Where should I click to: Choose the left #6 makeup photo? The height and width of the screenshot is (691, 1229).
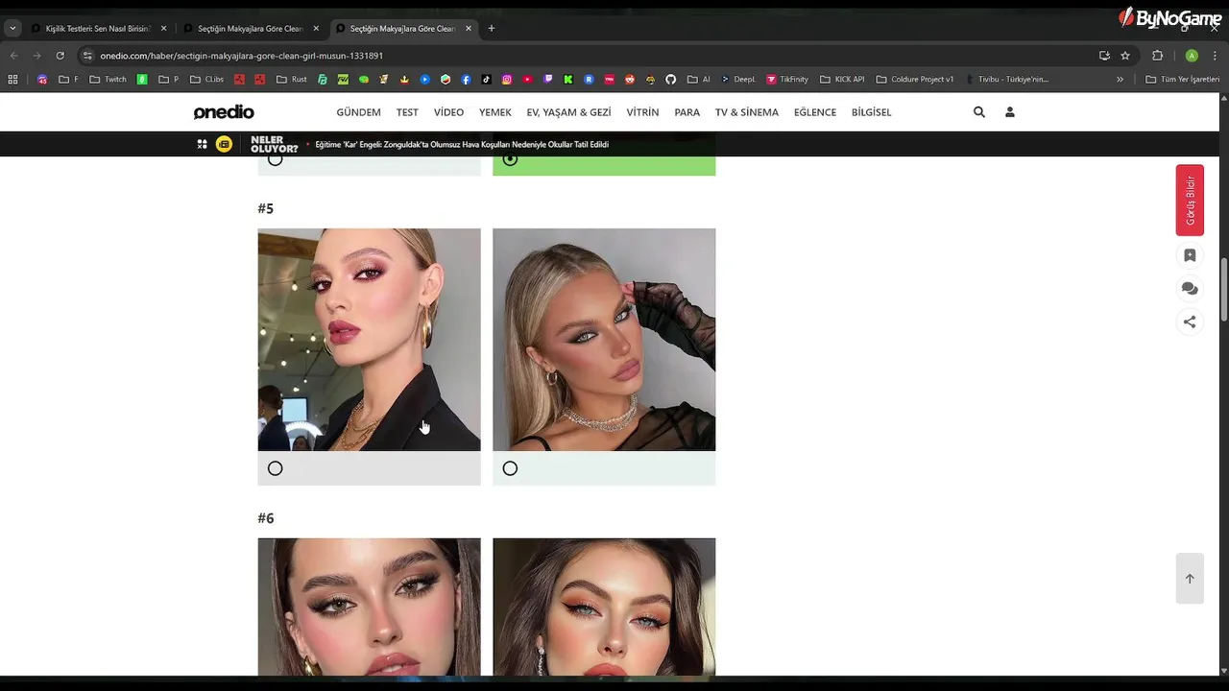click(x=369, y=608)
